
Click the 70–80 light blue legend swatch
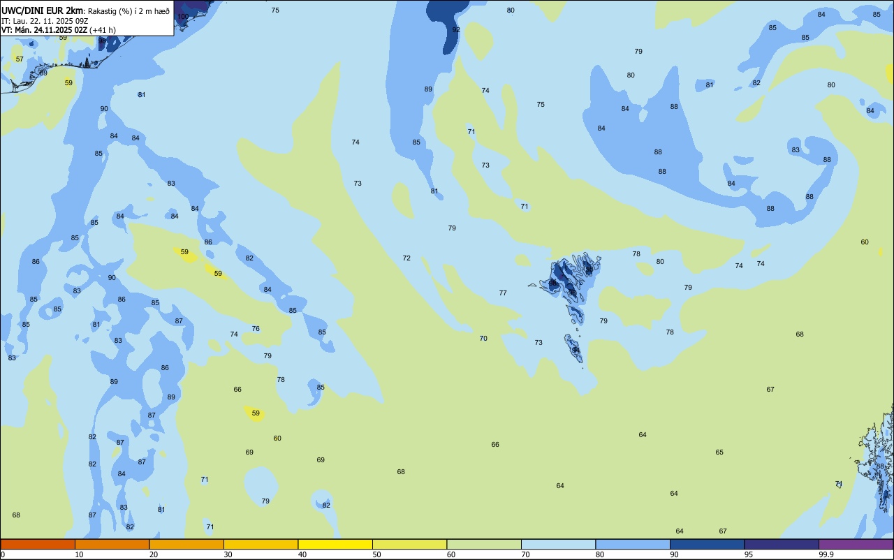558,544
